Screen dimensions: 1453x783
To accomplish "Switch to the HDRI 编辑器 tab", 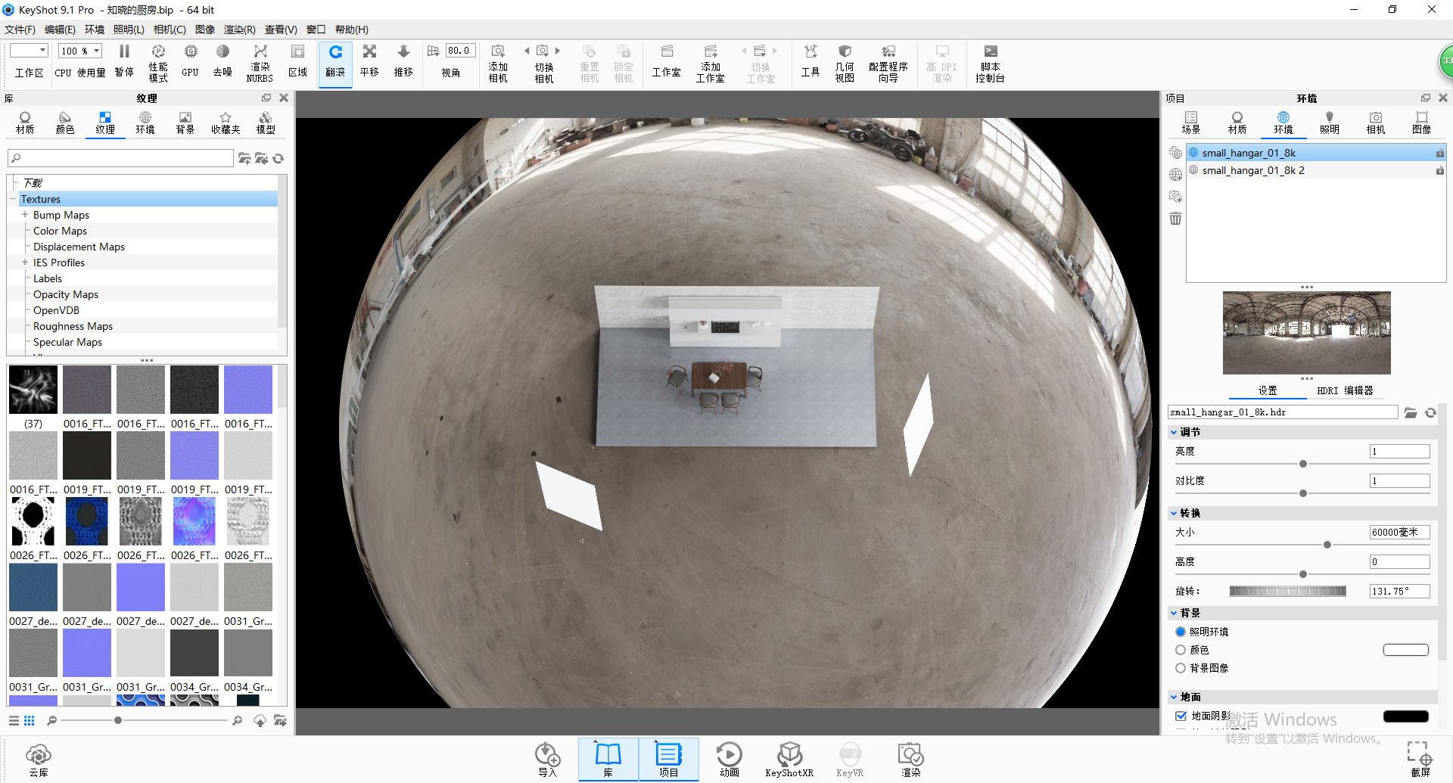I will (1346, 390).
